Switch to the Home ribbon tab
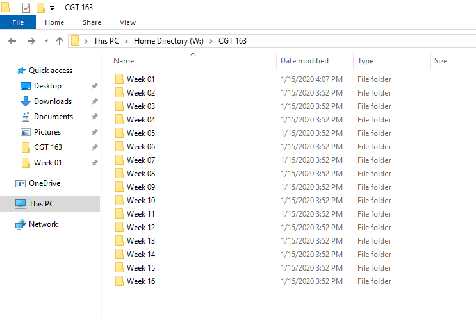476x318 pixels. click(x=54, y=22)
